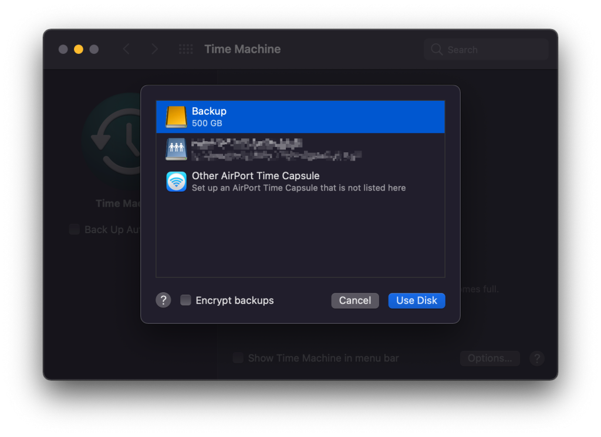Open the Options… button
The width and height of the screenshot is (601, 437).
(x=490, y=358)
